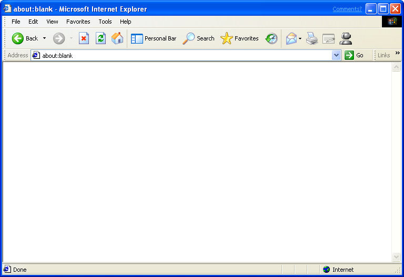Minimize the Internet Explorer window
This screenshot has height=277, width=404.
(x=371, y=9)
